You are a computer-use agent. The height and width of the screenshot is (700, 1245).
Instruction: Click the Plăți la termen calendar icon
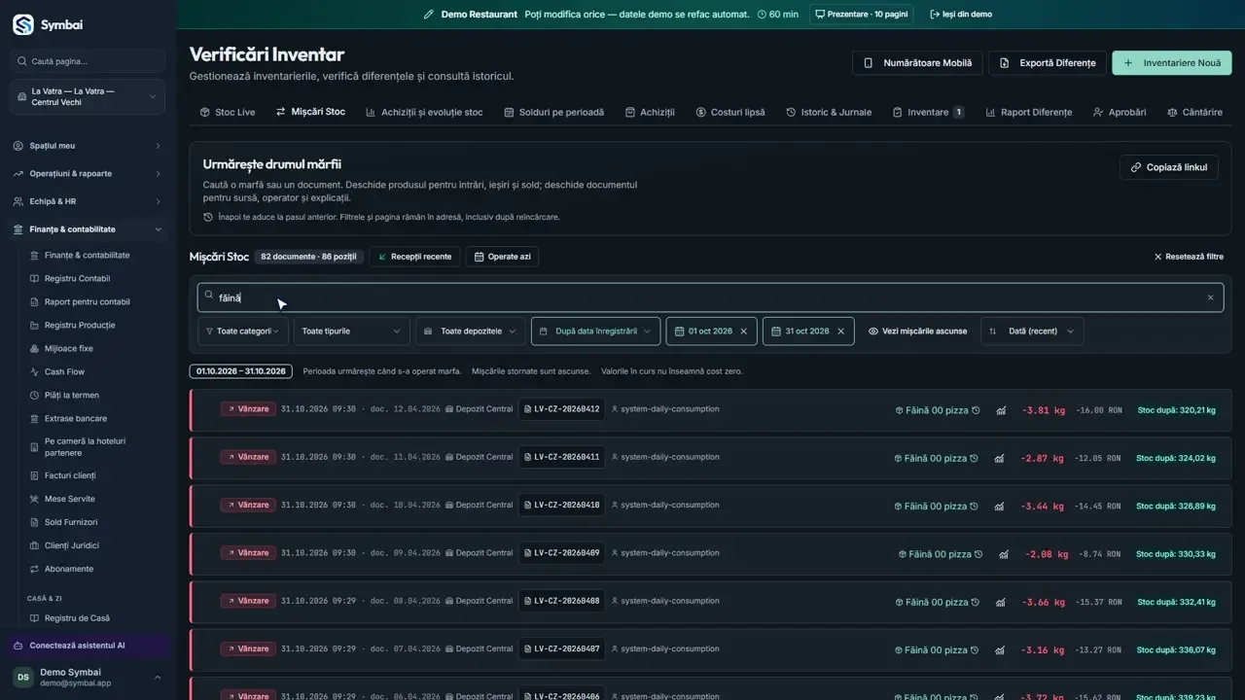pyautogui.click(x=35, y=396)
